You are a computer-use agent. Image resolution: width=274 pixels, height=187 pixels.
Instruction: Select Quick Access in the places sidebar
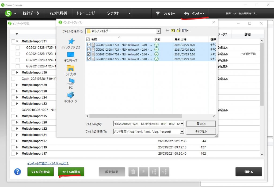(71, 44)
